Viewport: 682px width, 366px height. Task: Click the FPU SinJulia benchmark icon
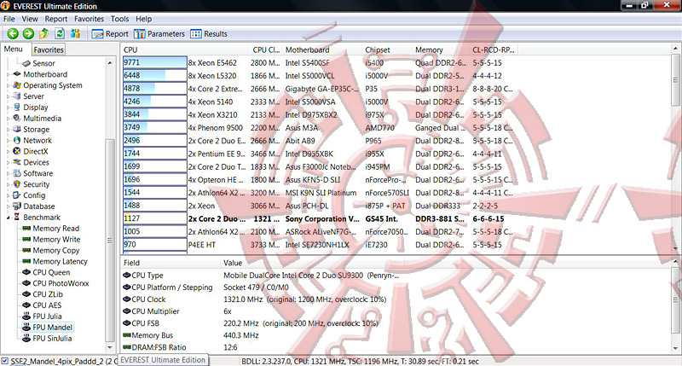pos(26,338)
